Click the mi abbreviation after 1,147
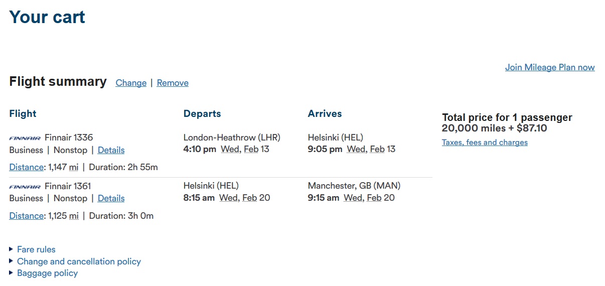Image resolution: width=605 pixels, height=286 pixels. pyautogui.click(x=74, y=167)
